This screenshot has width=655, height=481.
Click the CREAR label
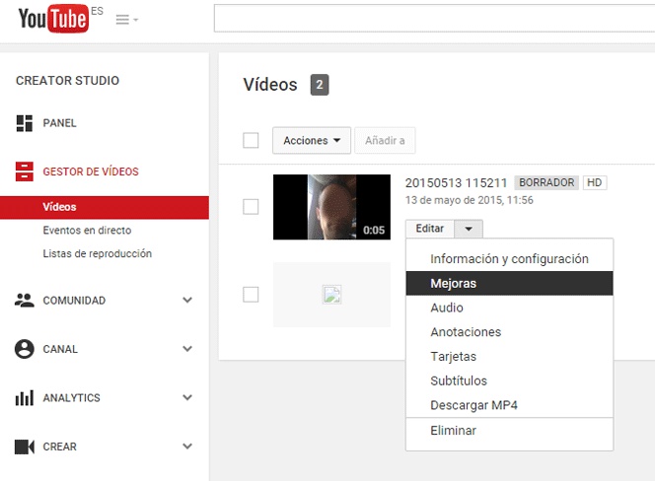[x=60, y=447]
